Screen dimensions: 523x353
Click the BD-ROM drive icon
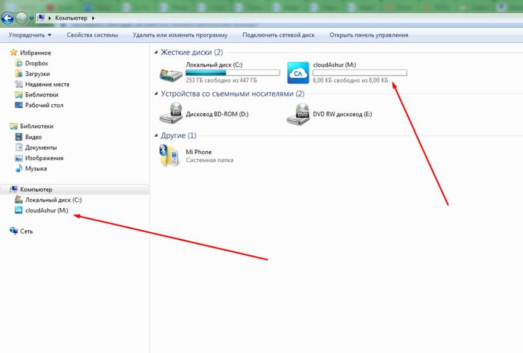[171, 113]
